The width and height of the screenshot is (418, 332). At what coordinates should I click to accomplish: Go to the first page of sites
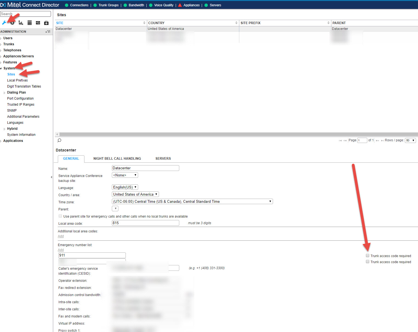tap(340, 140)
